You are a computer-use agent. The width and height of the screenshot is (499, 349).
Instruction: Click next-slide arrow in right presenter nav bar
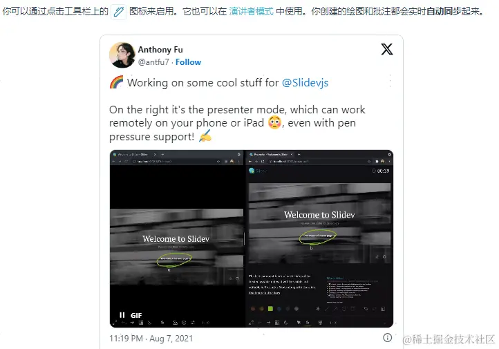(268, 323)
